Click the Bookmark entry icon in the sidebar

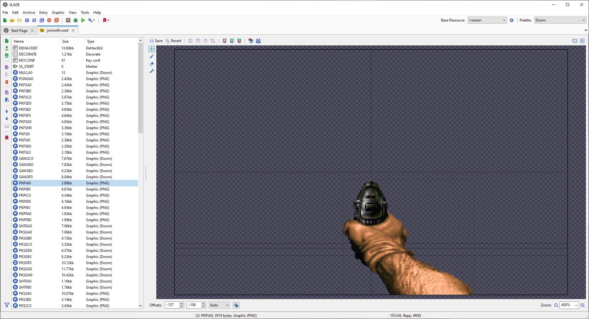(x=7, y=138)
